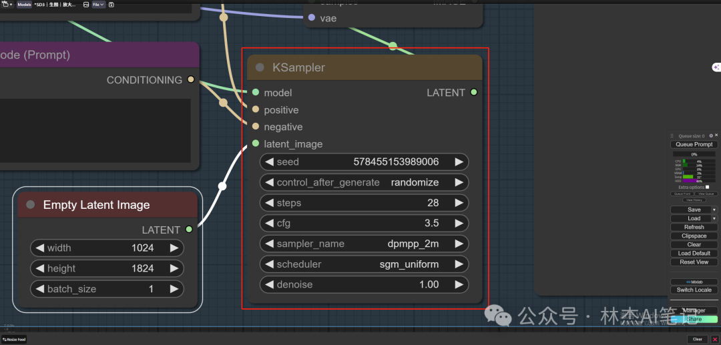Open the settings gear in queue panel
The width and height of the screenshot is (721, 345).
point(711,136)
